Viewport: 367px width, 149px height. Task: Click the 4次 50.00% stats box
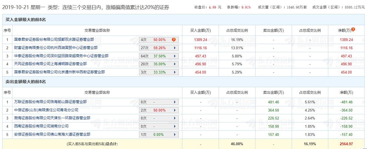coord(159,40)
